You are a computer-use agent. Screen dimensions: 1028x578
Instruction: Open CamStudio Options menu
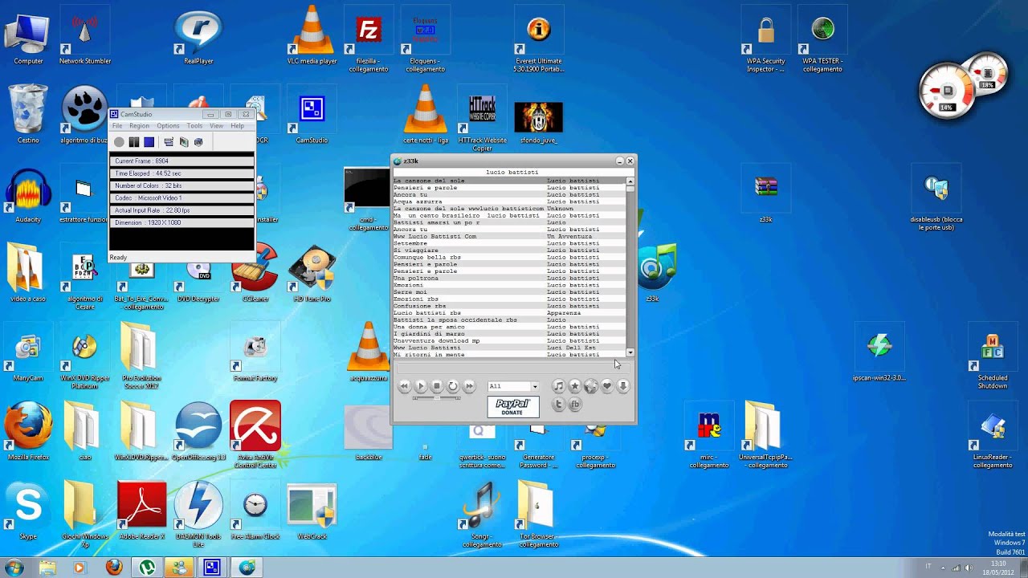(168, 126)
